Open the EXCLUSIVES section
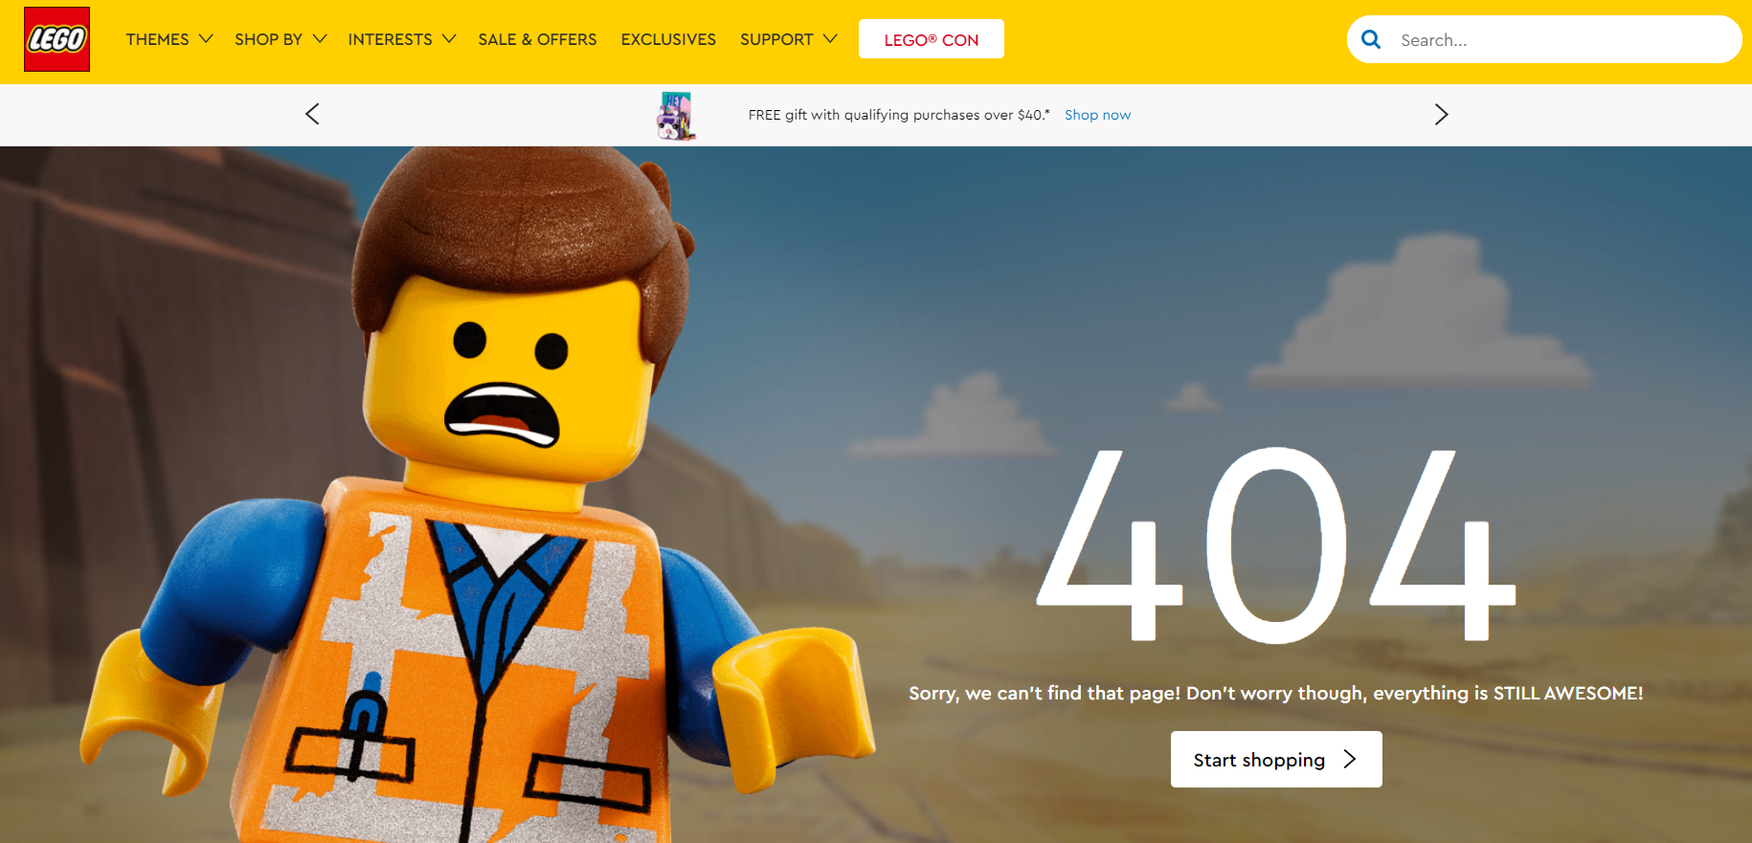Image resolution: width=1752 pixels, height=843 pixels. (x=668, y=39)
